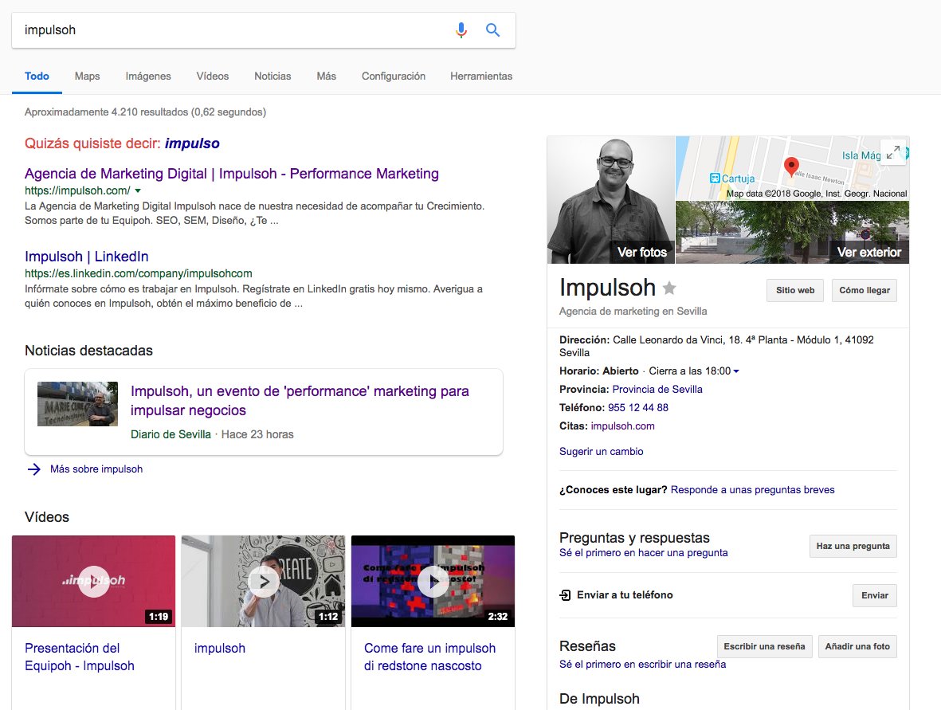The image size is (941, 710).
Task: Open the Todo results tab
Action: pyautogui.click(x=37, y=76)
